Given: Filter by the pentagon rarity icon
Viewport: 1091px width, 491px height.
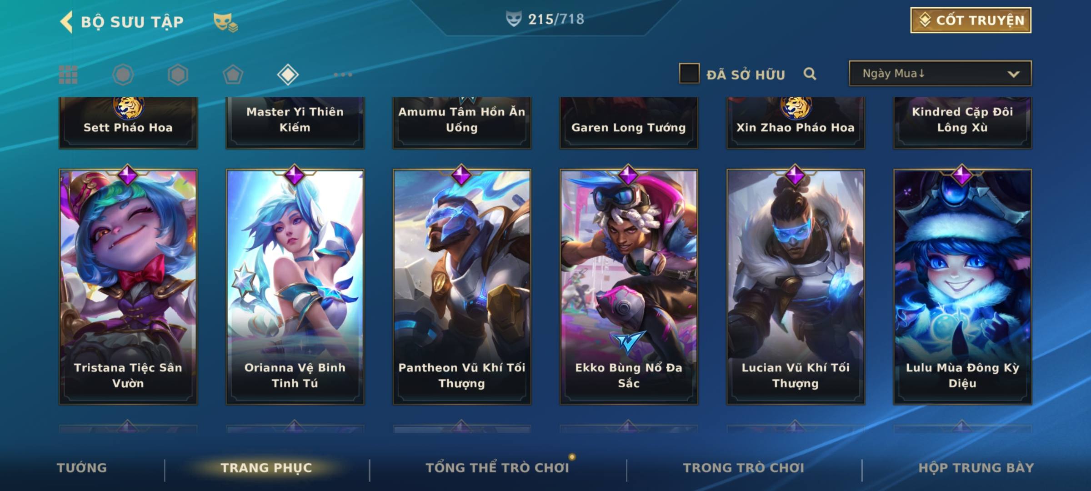Looking at the screenshot, I should pos(233,75).
